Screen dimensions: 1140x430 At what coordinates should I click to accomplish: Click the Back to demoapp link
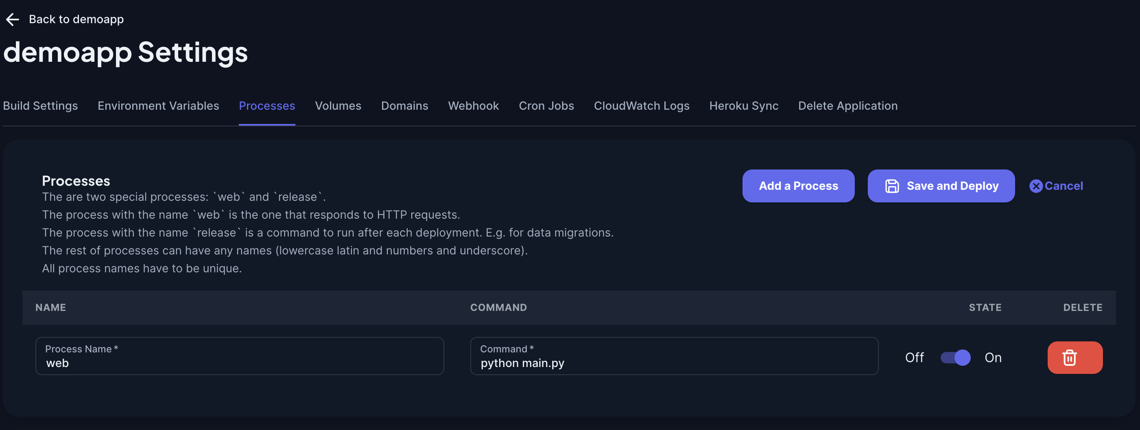[76, 20]
